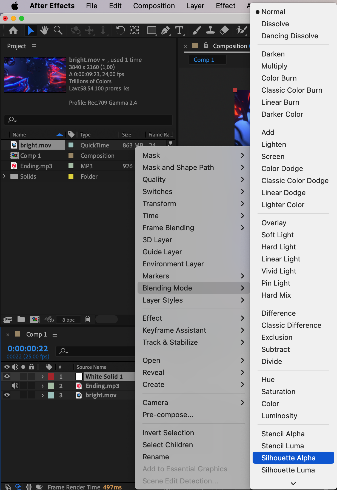Hide the White Solid 1 layer
The width and height of the screenshot is (337, 490).
click(x=7, y=376)
